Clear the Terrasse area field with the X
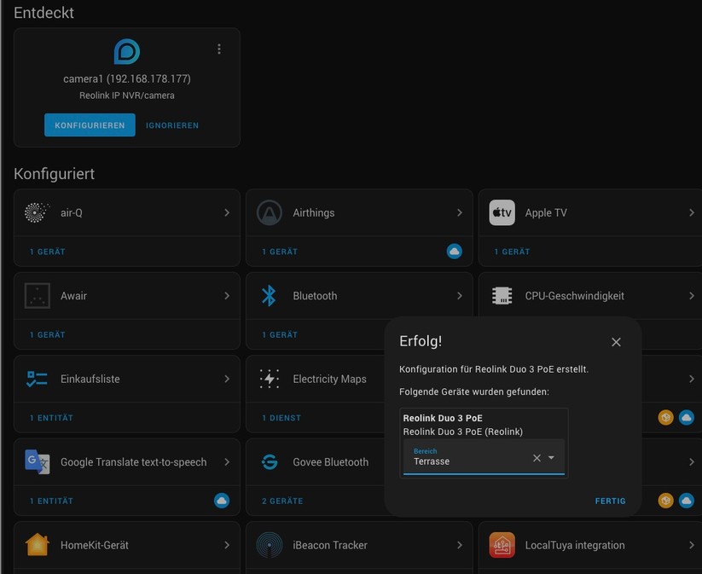Image resolution: width=702 pixels, height=574 pixels. [537, 458]
